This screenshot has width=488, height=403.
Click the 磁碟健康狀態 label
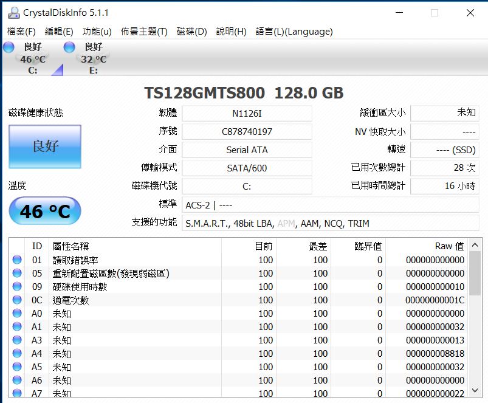35,112
